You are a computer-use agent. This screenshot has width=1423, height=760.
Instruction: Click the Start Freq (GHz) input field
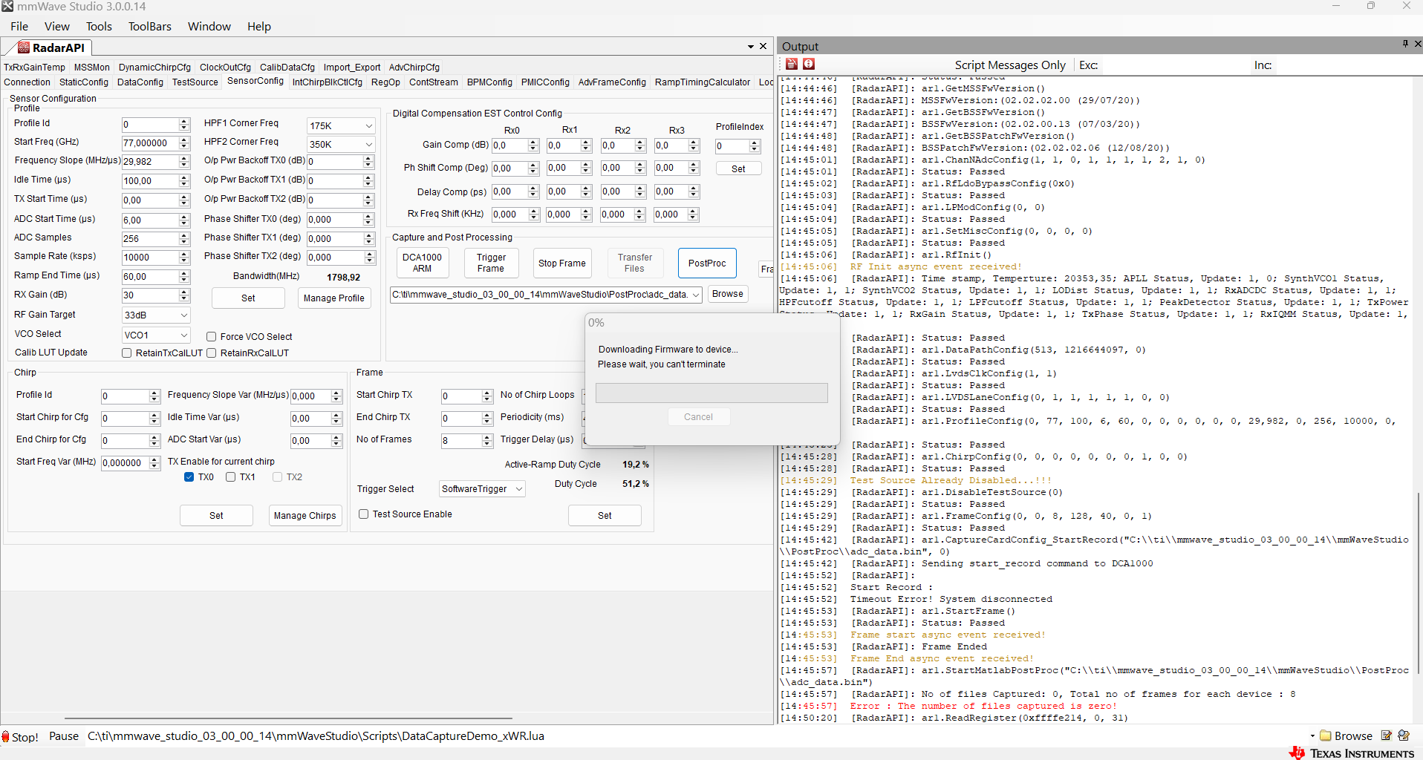(x=150, y=143)
